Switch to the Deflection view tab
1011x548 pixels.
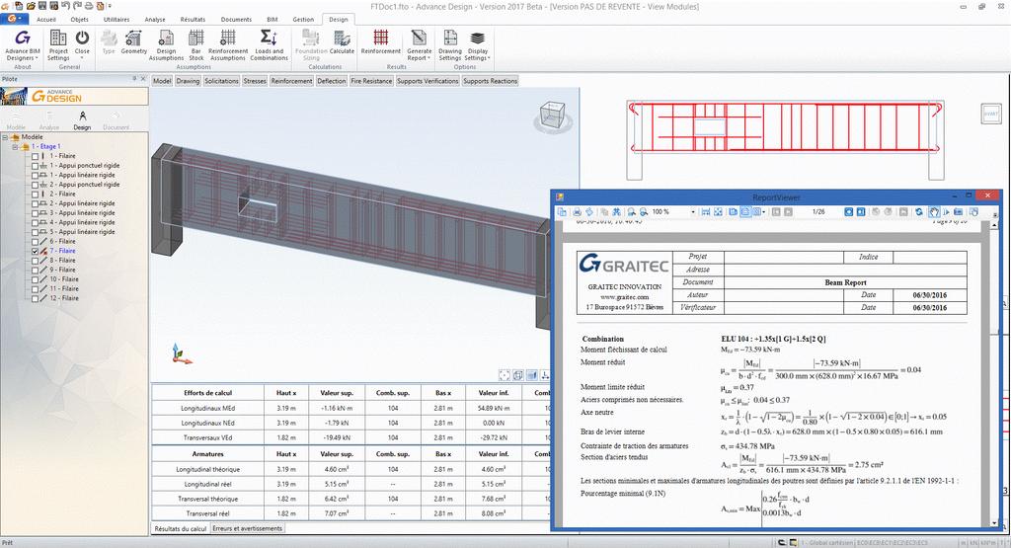point(332,81)
